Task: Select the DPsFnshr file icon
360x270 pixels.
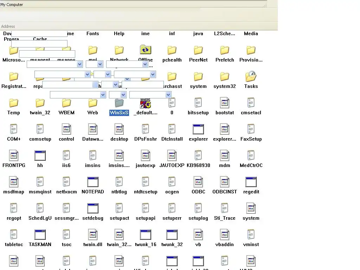Action: [x=145, y=129]
